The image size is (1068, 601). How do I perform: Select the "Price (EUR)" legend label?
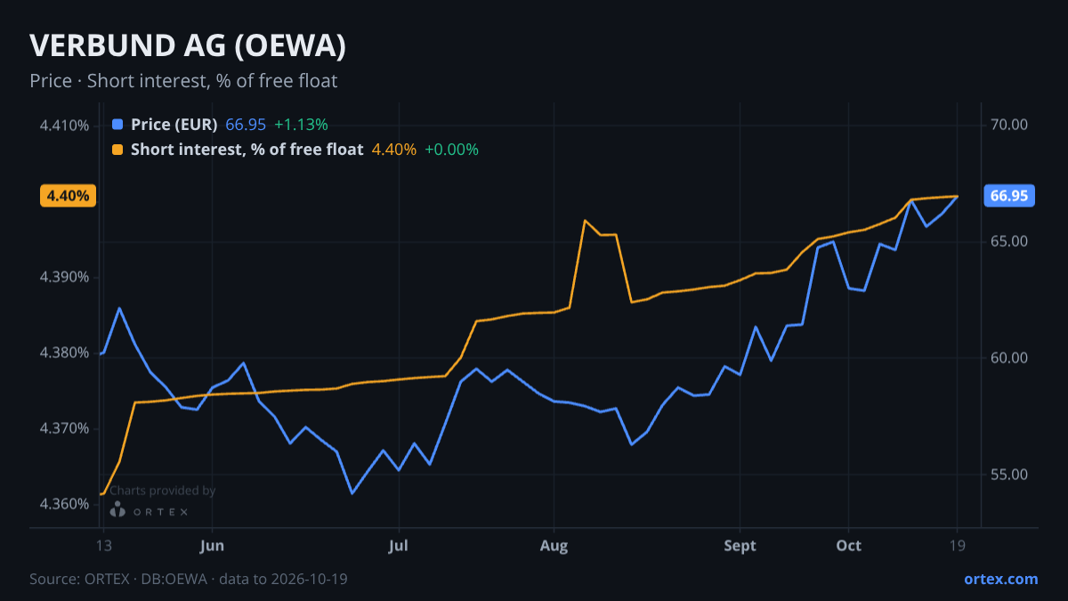coord(174,125)
